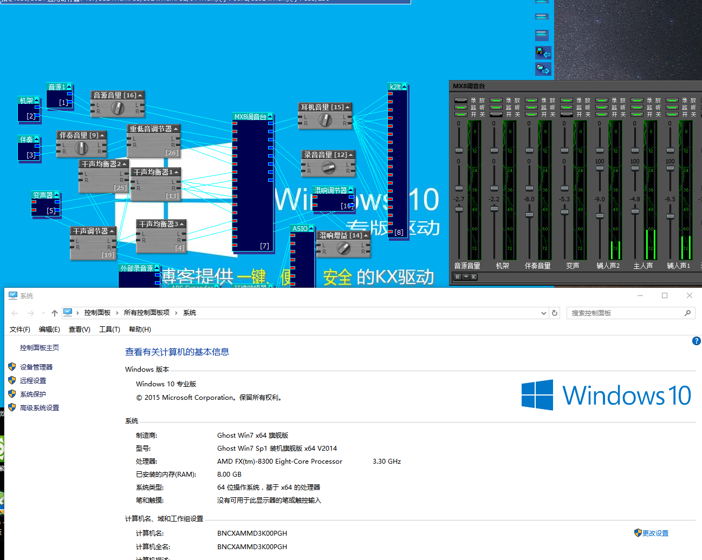Select the 伴奏 module block
This screenshot has height=560, width=702.
[29, 148]
